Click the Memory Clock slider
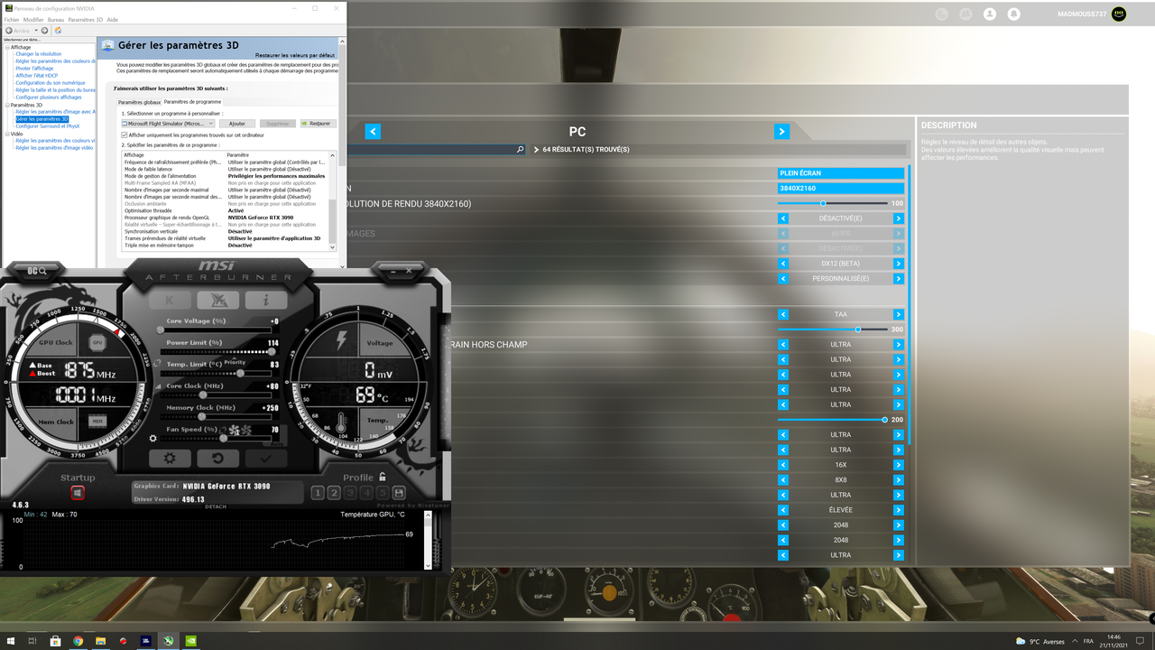 (217, 416)
